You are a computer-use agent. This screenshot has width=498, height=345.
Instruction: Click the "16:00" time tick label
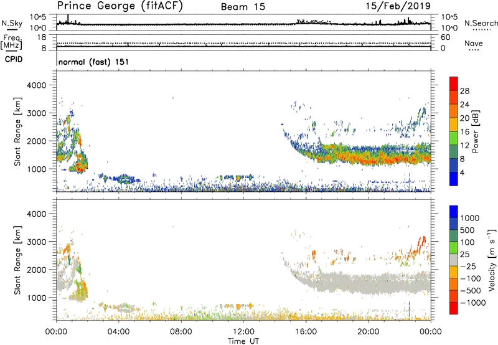(306, 332)
